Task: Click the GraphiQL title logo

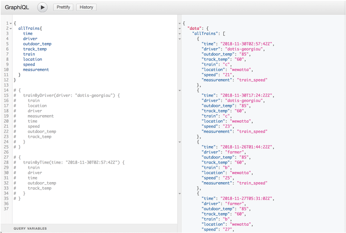Action: coord(17,7)
